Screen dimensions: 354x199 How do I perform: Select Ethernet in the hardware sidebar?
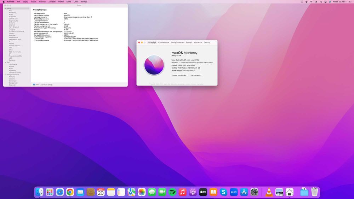12,25
